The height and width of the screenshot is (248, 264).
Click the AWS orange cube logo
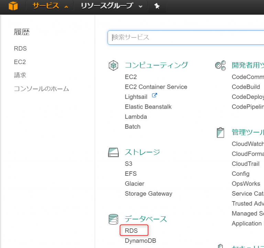pyautogui.click(x=13, y=6)
